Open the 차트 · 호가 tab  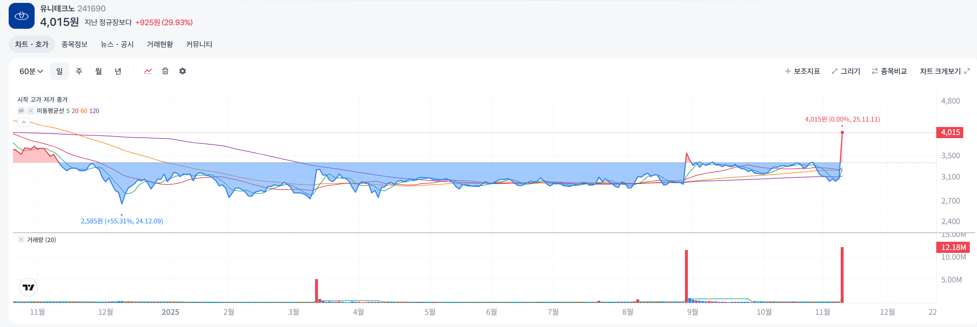click(32, 44)
